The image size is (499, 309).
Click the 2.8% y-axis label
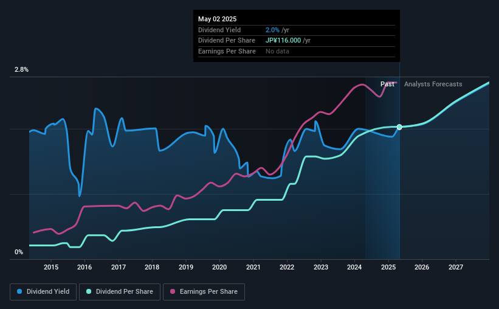[x=21, y=69]
